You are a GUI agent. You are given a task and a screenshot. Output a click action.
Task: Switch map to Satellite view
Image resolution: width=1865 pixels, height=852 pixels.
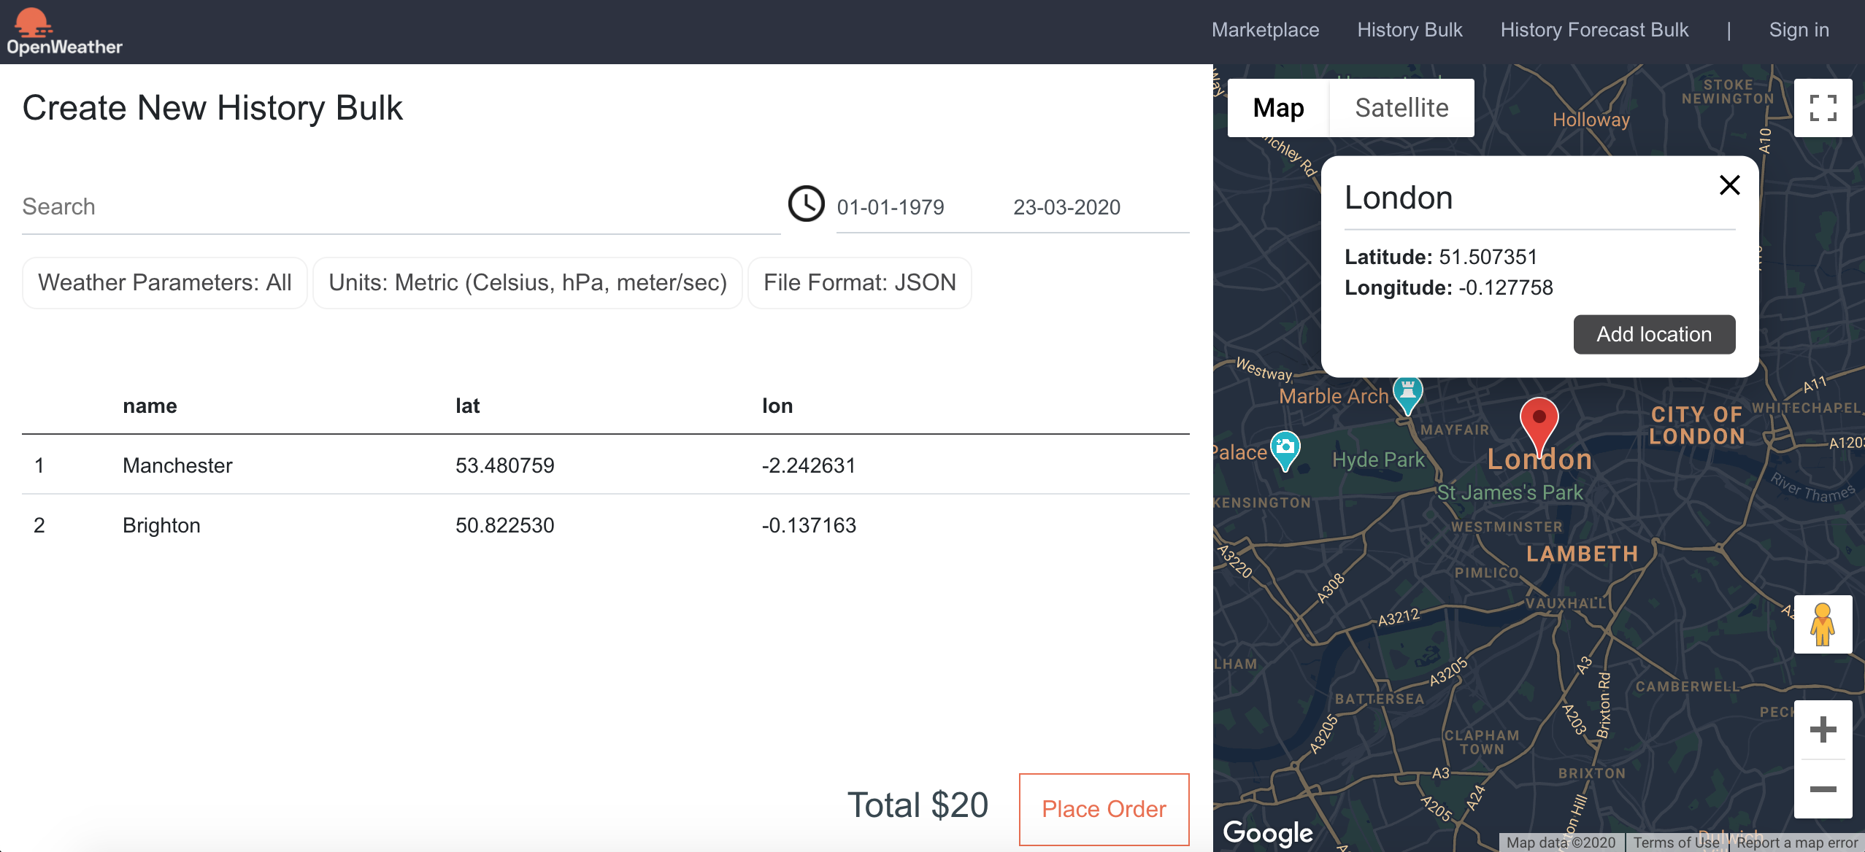click(1401, 108)
